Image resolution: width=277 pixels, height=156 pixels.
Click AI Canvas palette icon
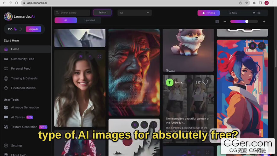click(6, 117)
